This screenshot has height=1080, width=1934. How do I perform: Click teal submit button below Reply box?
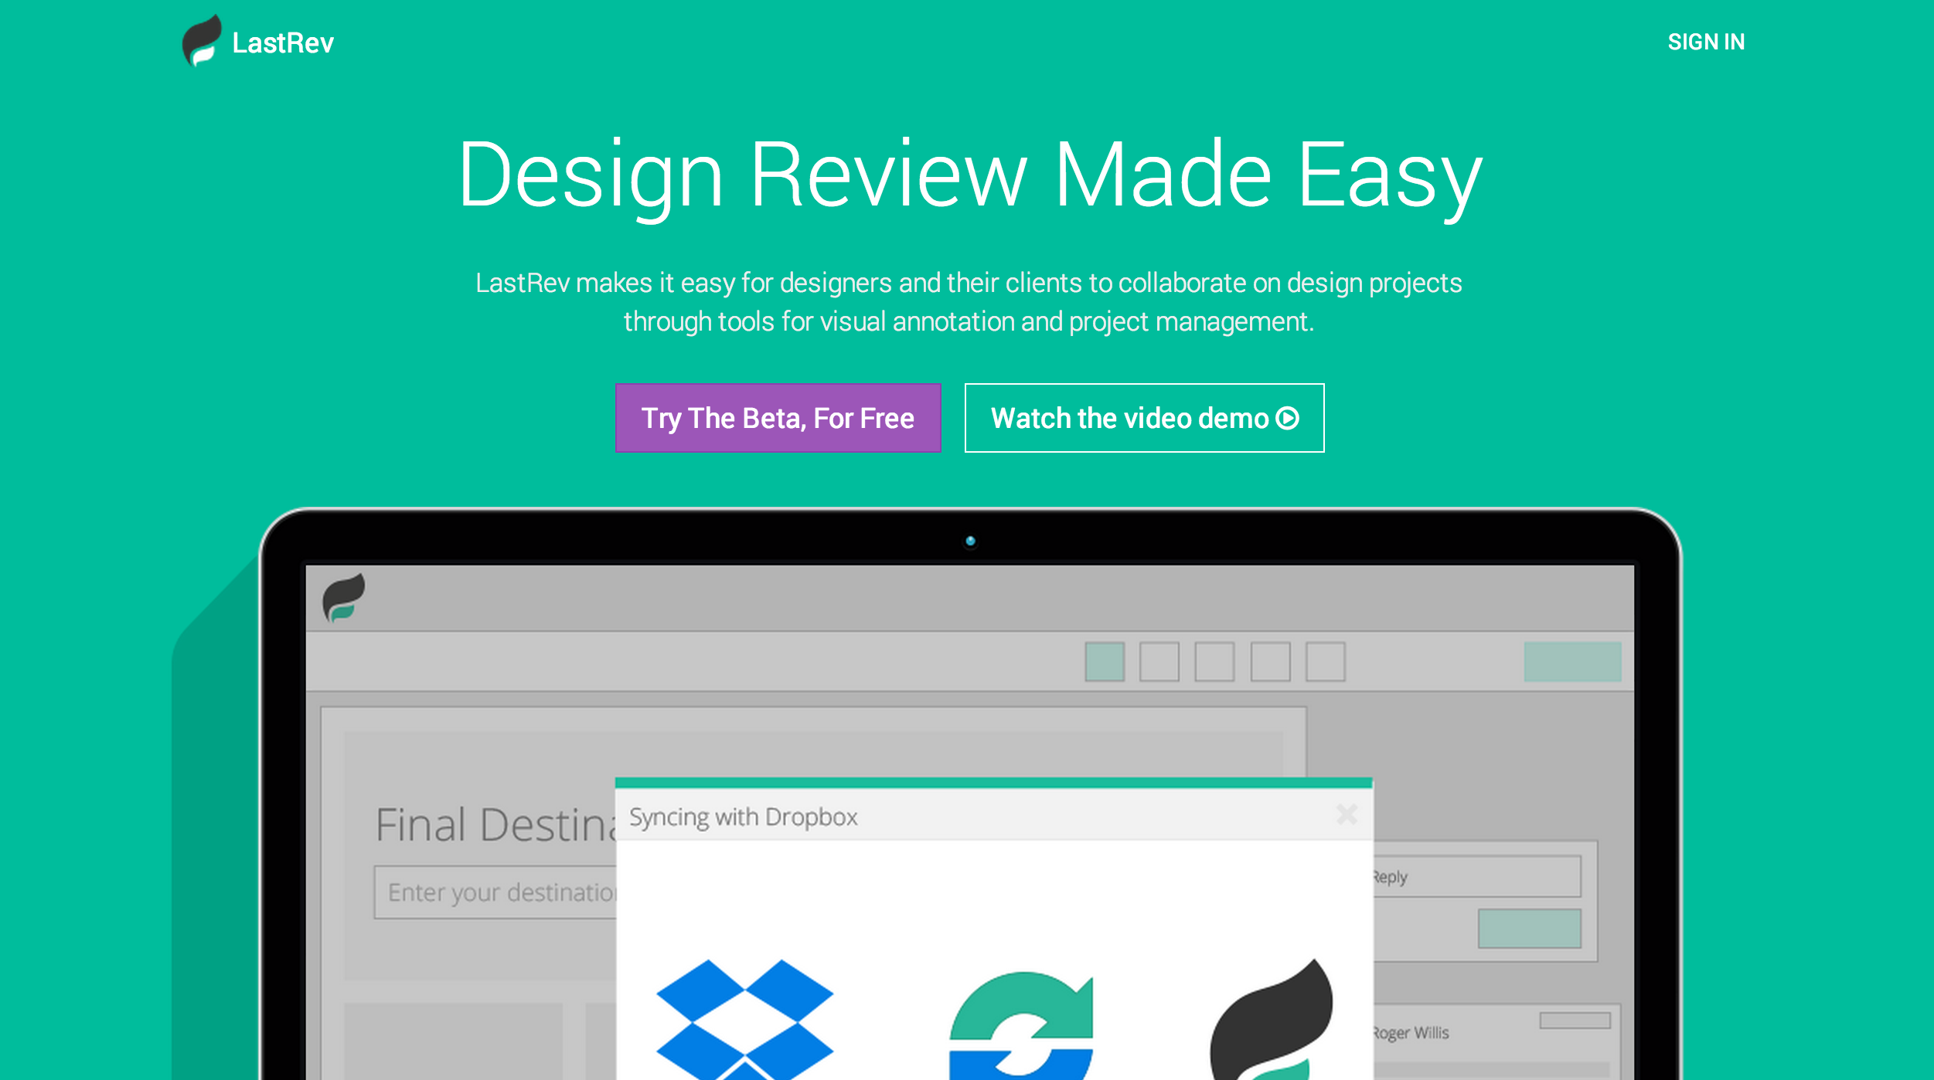[x=1528, y=928]
